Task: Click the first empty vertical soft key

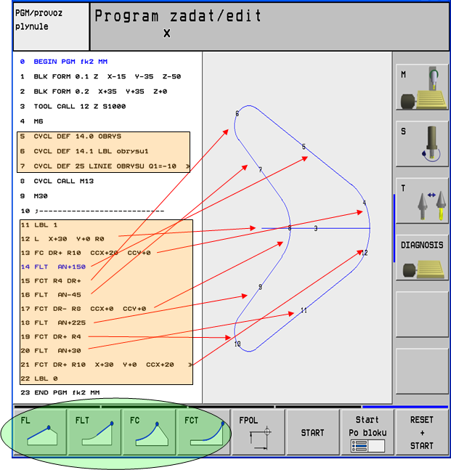Action: (x=422, y=315)
